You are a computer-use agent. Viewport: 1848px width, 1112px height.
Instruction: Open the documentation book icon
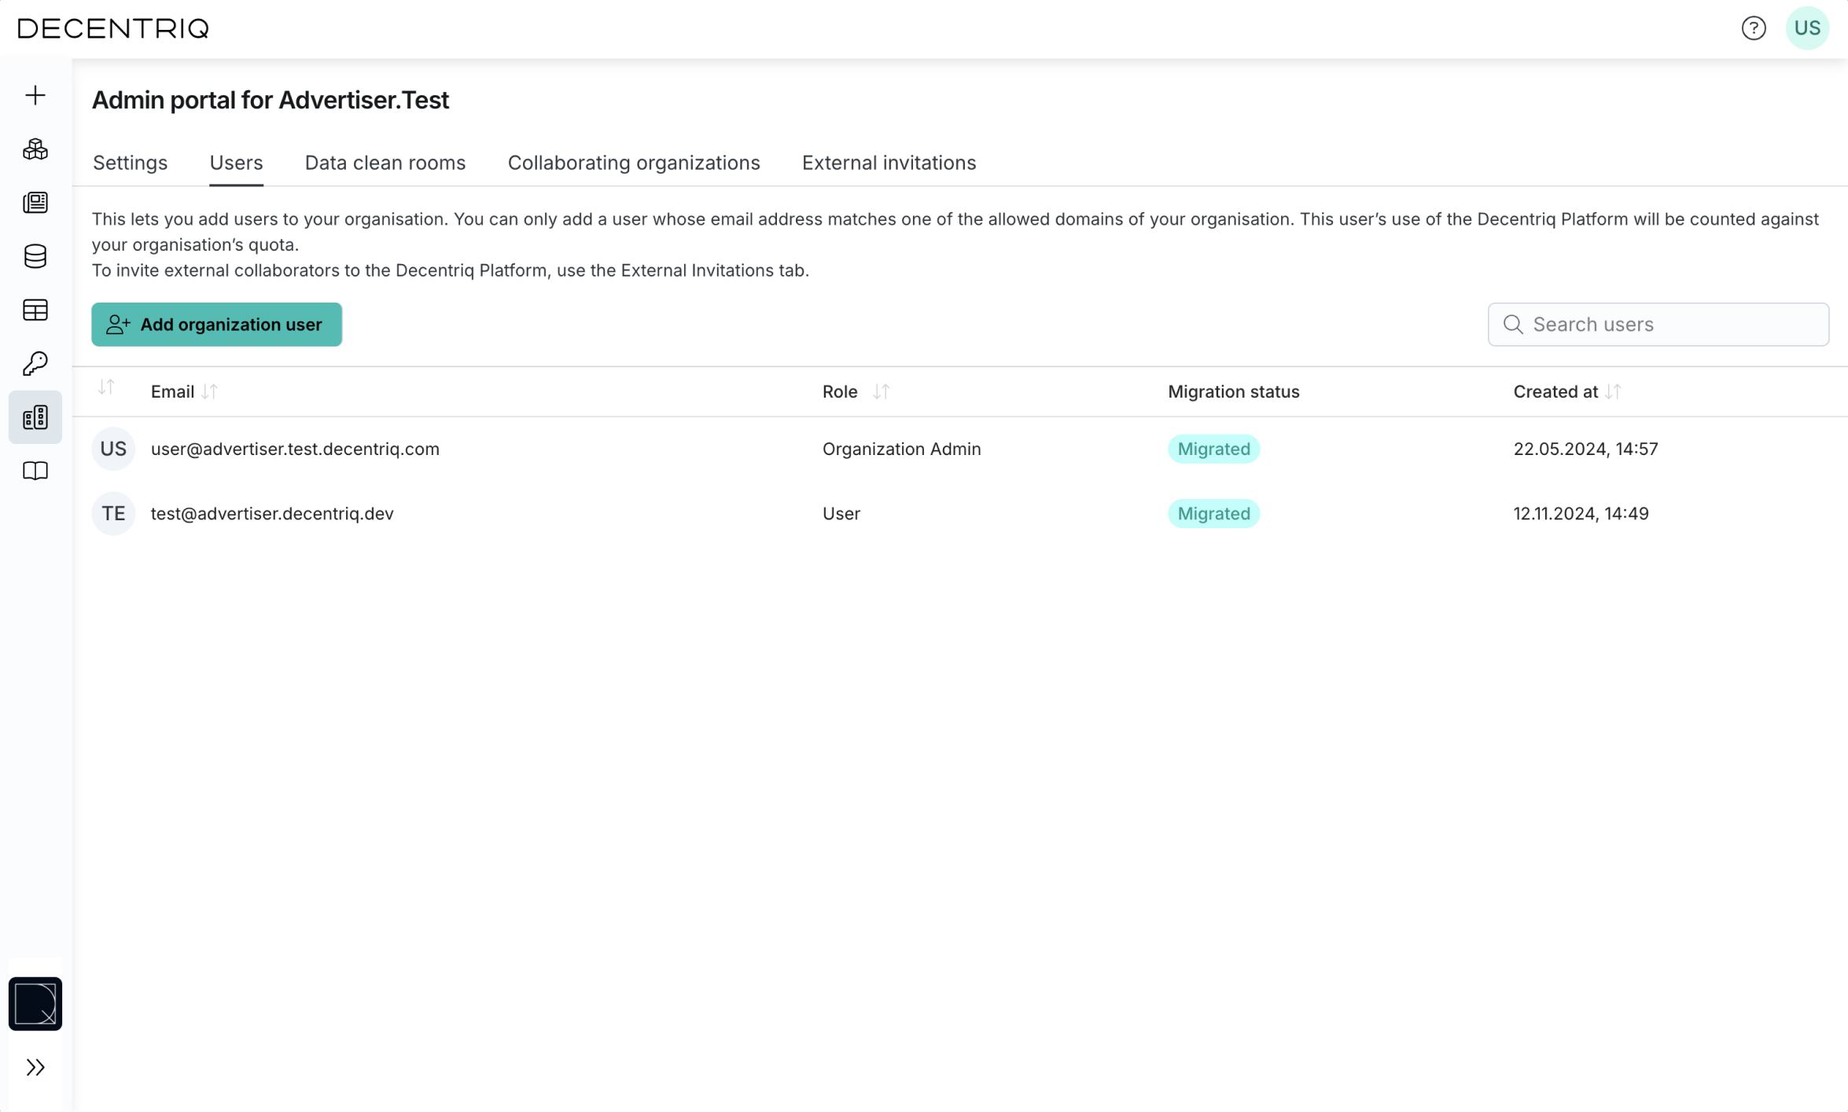coord(35,471)
